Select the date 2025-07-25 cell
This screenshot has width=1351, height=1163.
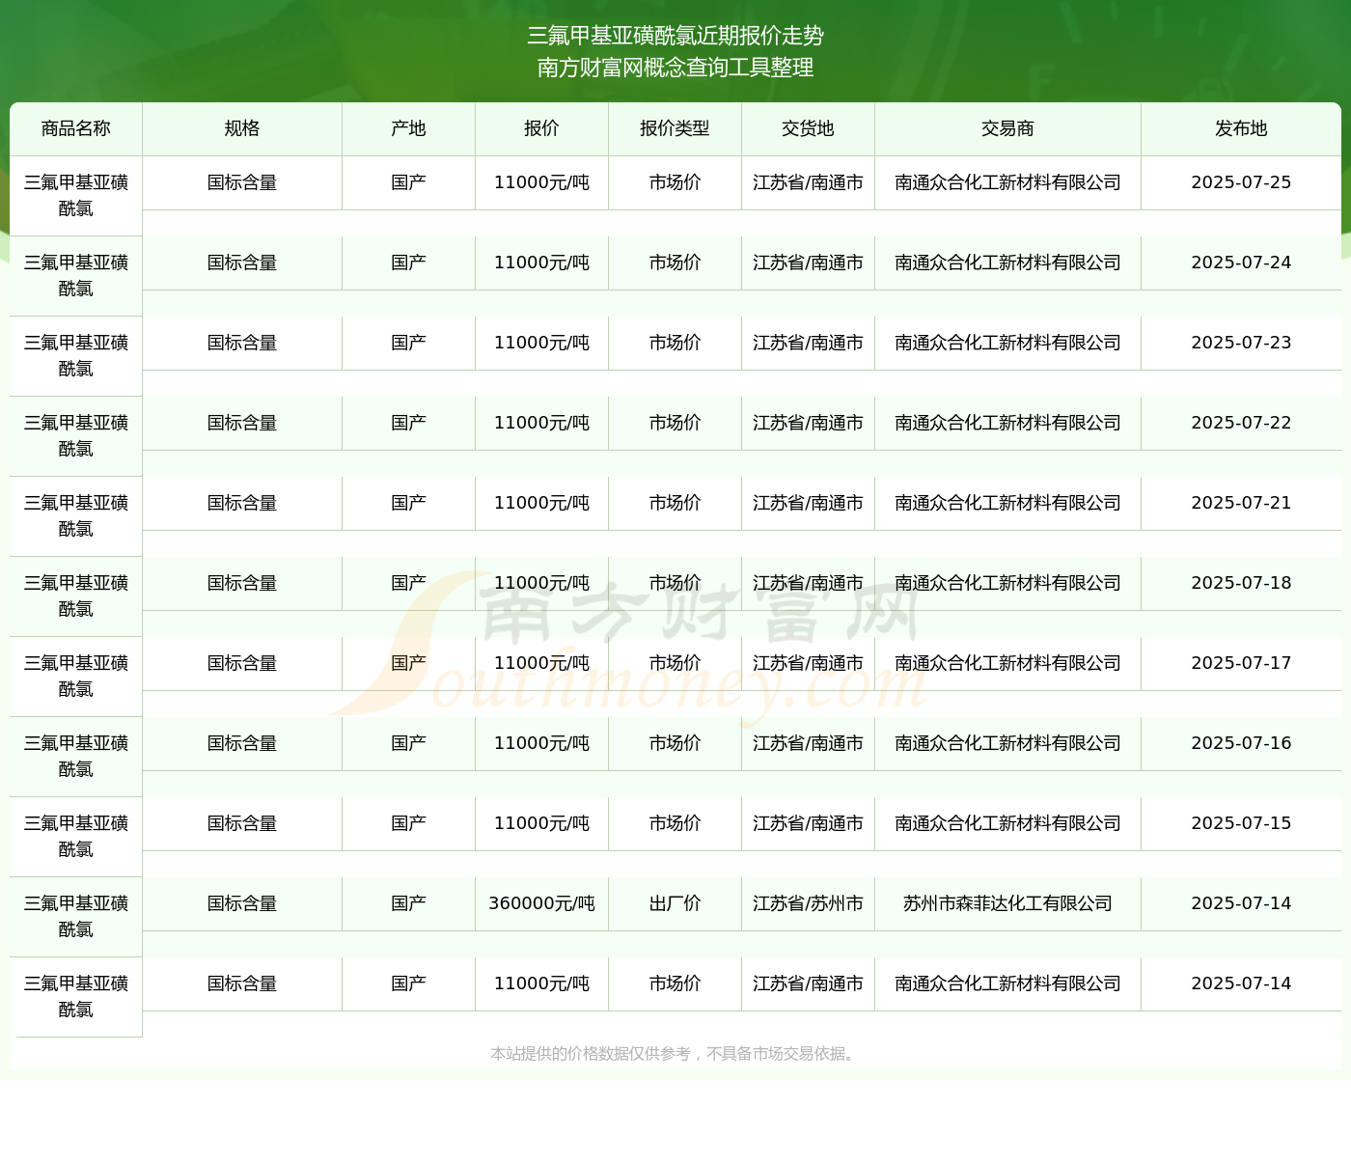coord(1242,182)
